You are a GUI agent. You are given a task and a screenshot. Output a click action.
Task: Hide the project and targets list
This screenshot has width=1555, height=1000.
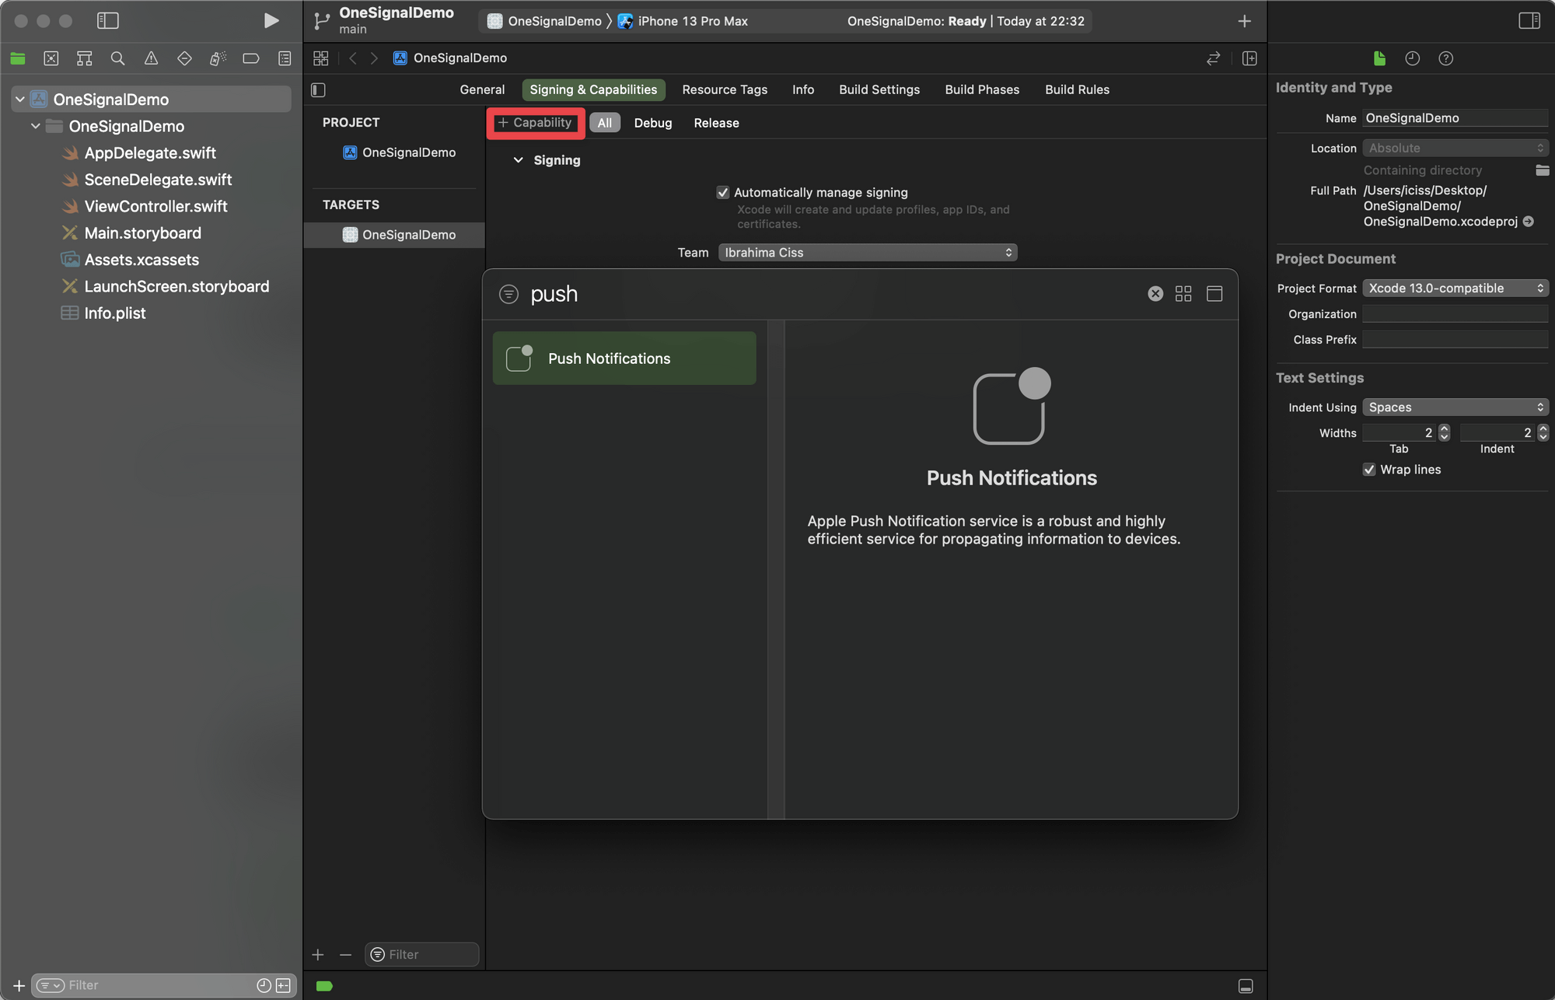318,90
